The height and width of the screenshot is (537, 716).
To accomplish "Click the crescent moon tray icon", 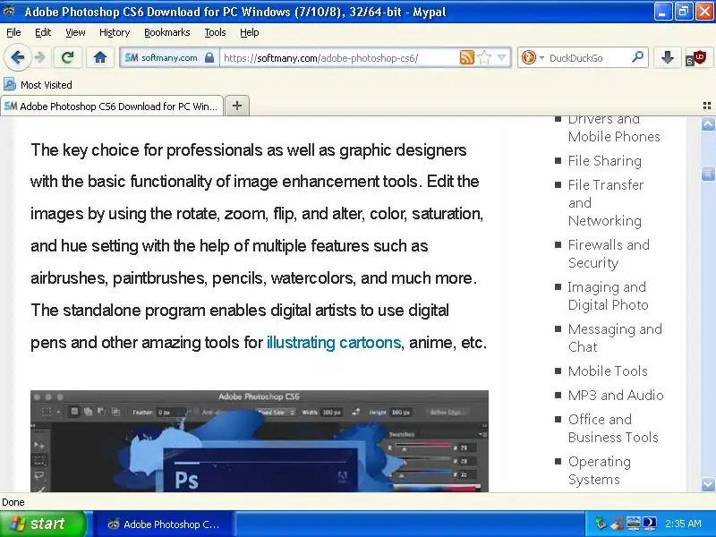I will coord(650,524).
